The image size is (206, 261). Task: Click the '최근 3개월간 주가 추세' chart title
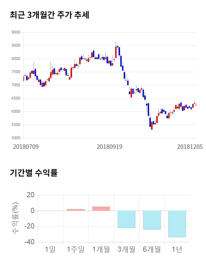[x=50, y=15]
